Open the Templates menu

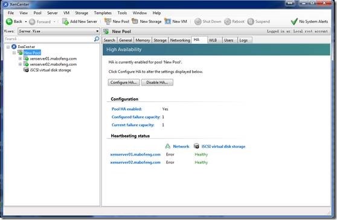[103, 13]
